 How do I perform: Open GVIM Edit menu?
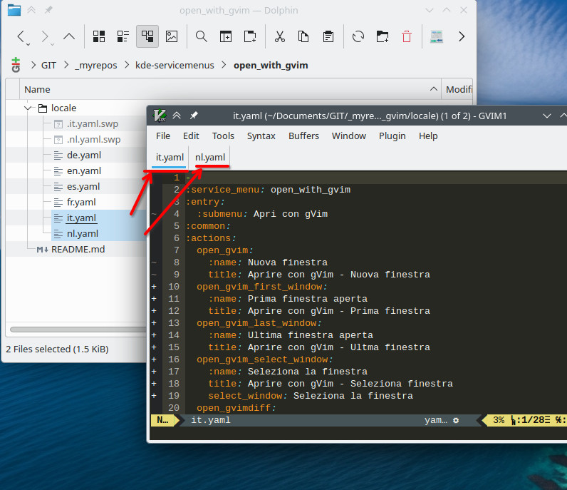coord(191,136)
